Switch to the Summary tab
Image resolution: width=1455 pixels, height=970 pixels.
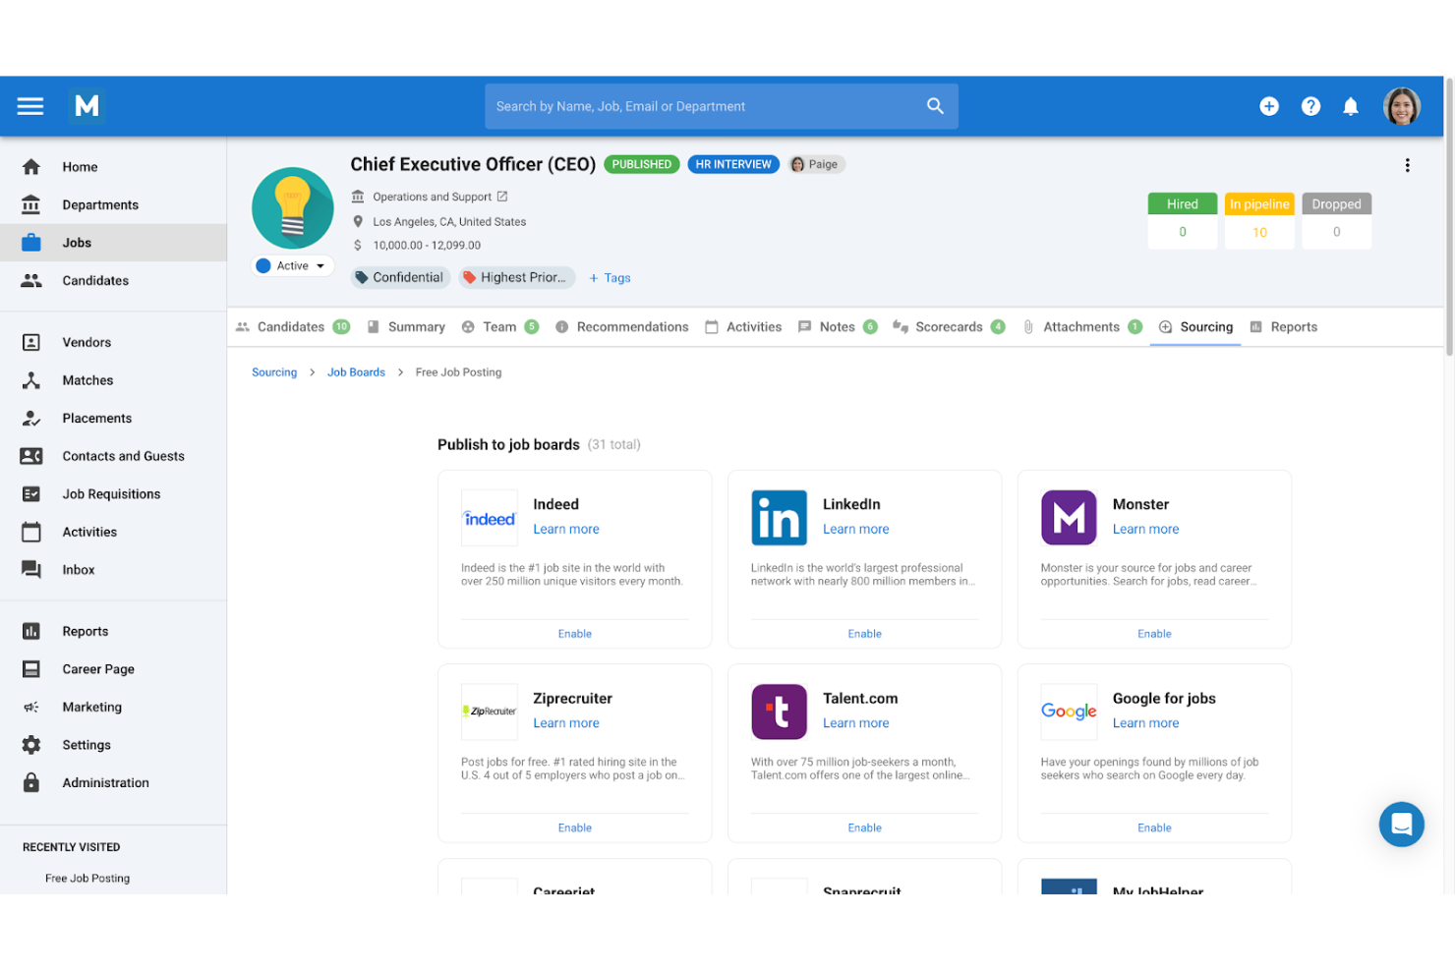[406, 327]
